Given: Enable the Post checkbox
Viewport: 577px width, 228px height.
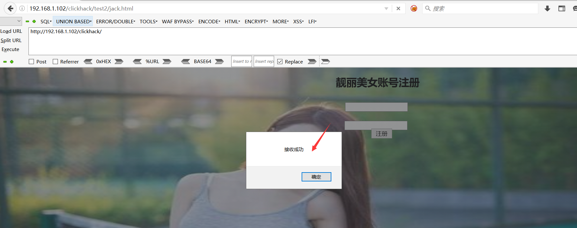Looking at the screenshot, I should pyautogui.click(x=31, y=62).
